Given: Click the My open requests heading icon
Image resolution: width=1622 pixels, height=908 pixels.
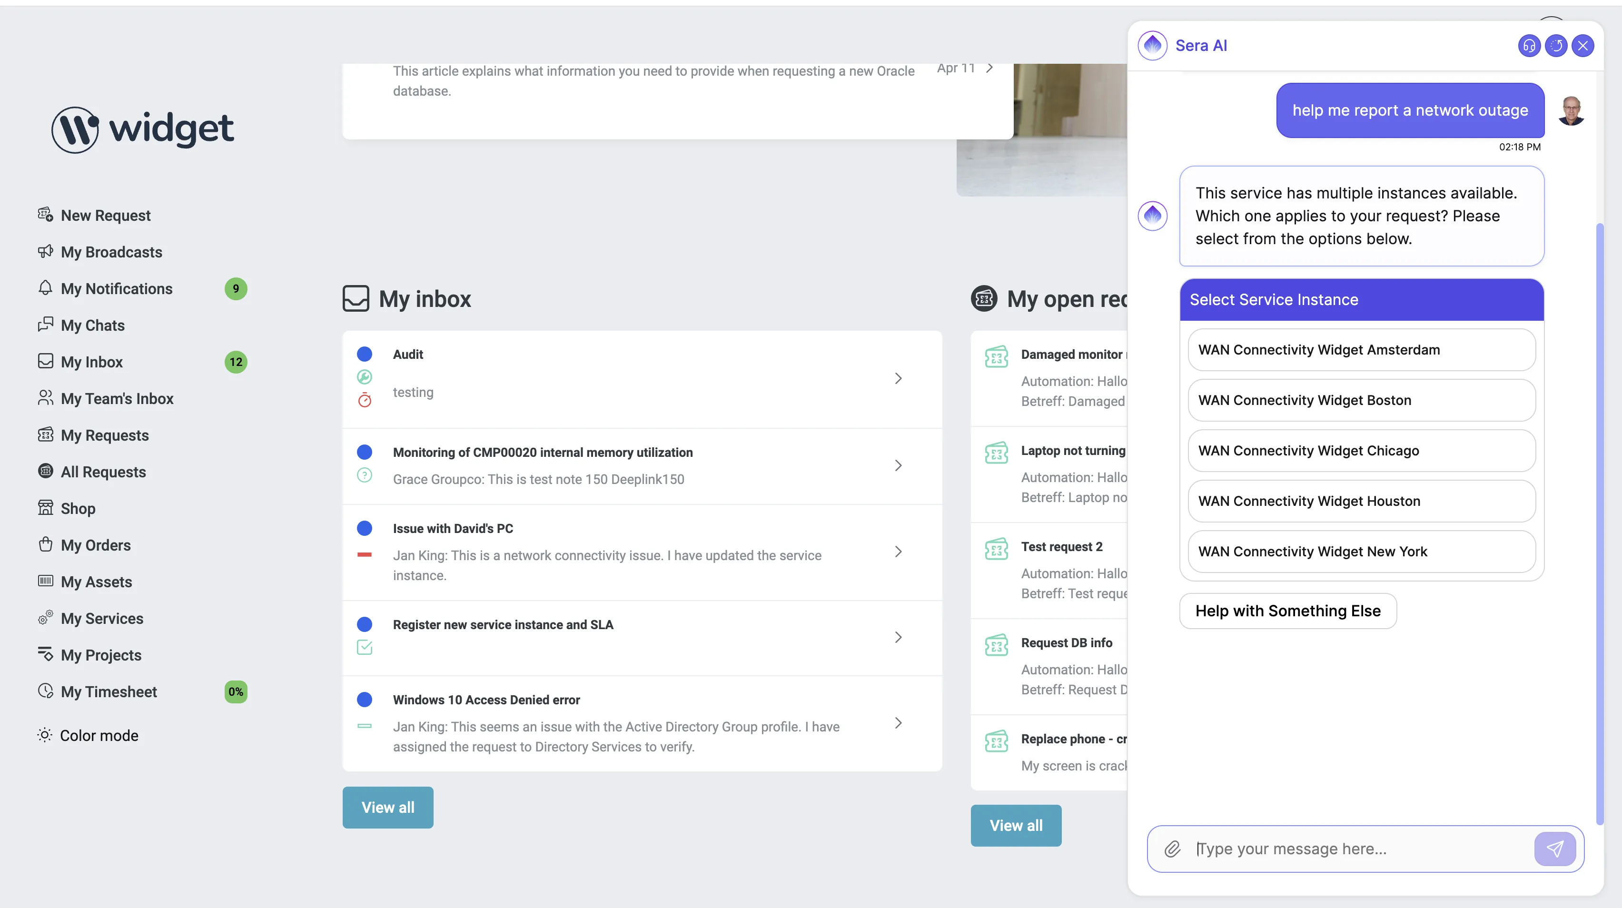Looking at the screenshot, I should click(984, 298).
